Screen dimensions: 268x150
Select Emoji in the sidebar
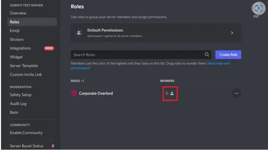[15, 31]
